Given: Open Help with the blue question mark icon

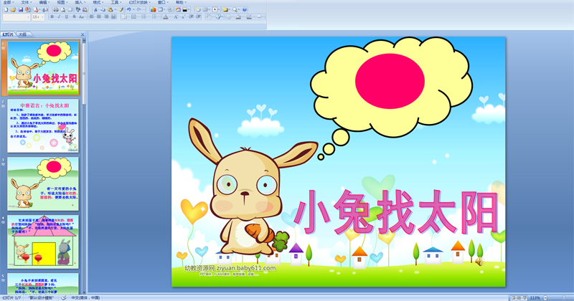Looking at the screenshot, I should point(244,9).
